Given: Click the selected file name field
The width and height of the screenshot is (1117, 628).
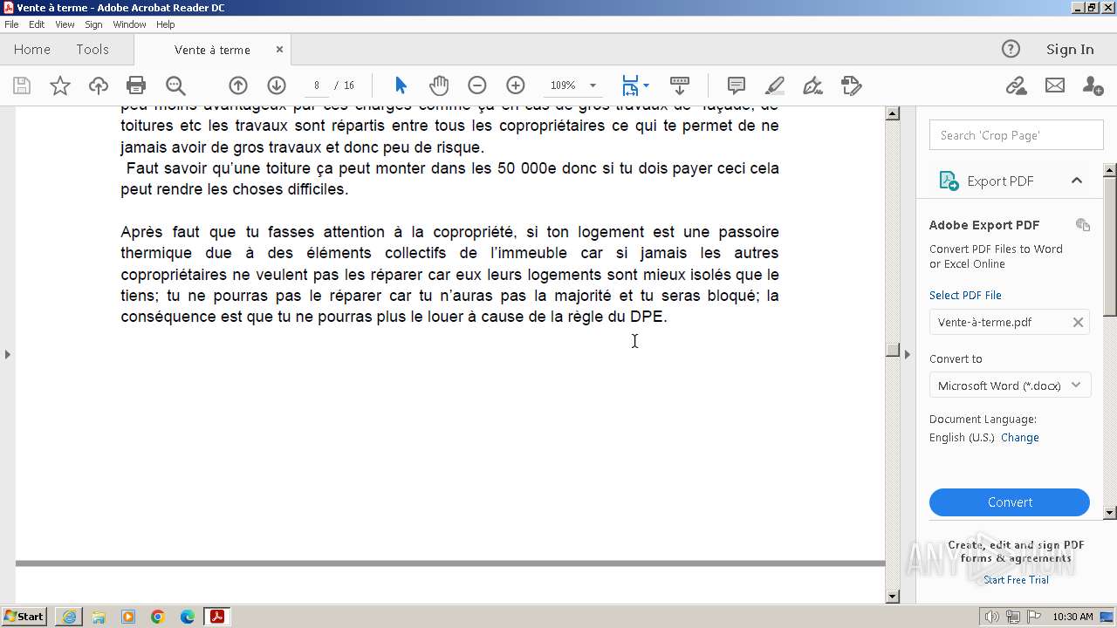Looking at the screenshot, I should [1010, 322].
